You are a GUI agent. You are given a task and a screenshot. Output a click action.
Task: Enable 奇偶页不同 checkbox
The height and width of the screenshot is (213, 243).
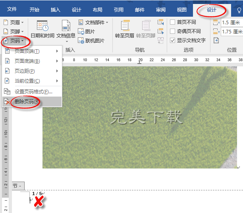172,31
